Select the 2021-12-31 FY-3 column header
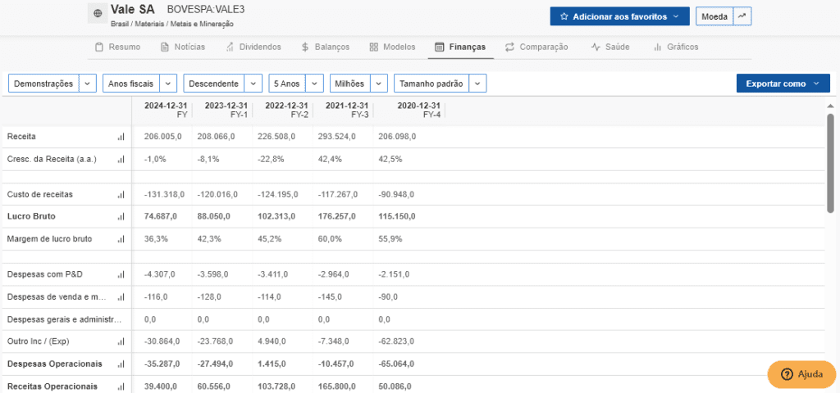 [347, 110]
